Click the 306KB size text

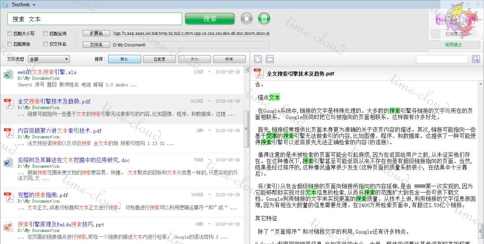click(x=197, y=194)
